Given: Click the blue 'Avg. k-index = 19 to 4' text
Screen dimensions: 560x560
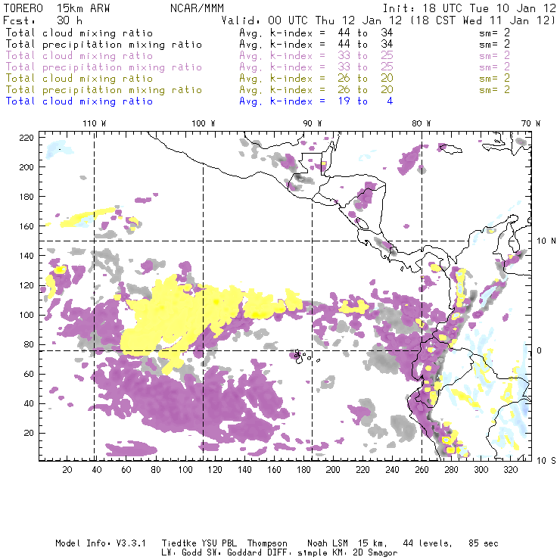Looking at the screenshot, I should [316, 101].
